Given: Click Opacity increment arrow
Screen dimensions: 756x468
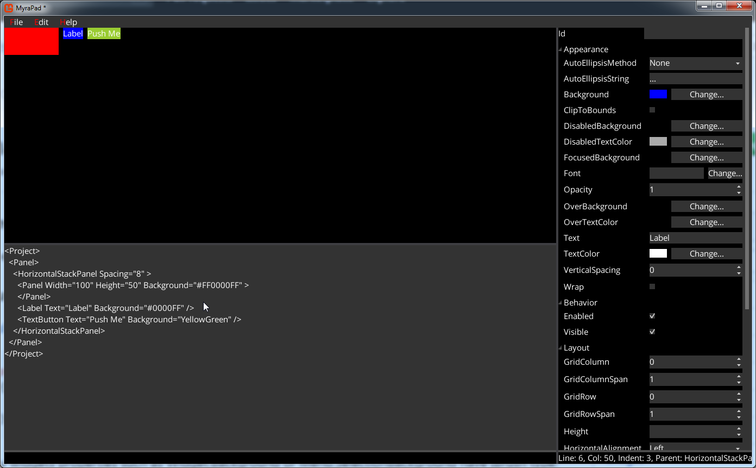Looking at the screenshot, I should click(739, 186).
